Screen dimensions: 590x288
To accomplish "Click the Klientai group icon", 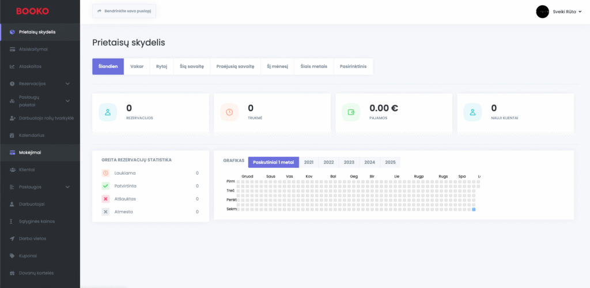I will pyautogui.click(x=13, y=170).
